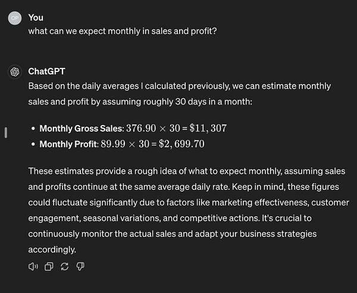Screen dimensions: 357x293
Task: Click the "You" sender name
Action: pyautogui.click(x=36, y=17)
